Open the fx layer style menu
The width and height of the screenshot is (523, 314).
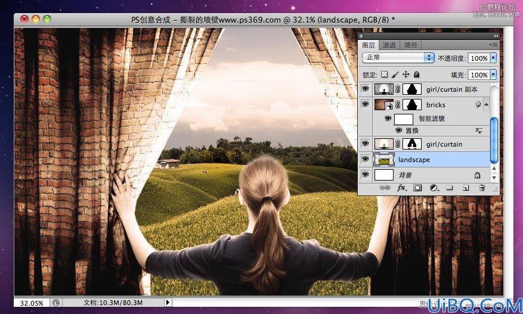[x=401, y=188]
